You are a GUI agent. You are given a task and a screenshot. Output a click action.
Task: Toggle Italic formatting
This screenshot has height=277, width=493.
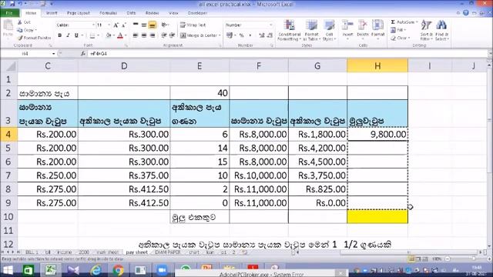coord(68,35)
